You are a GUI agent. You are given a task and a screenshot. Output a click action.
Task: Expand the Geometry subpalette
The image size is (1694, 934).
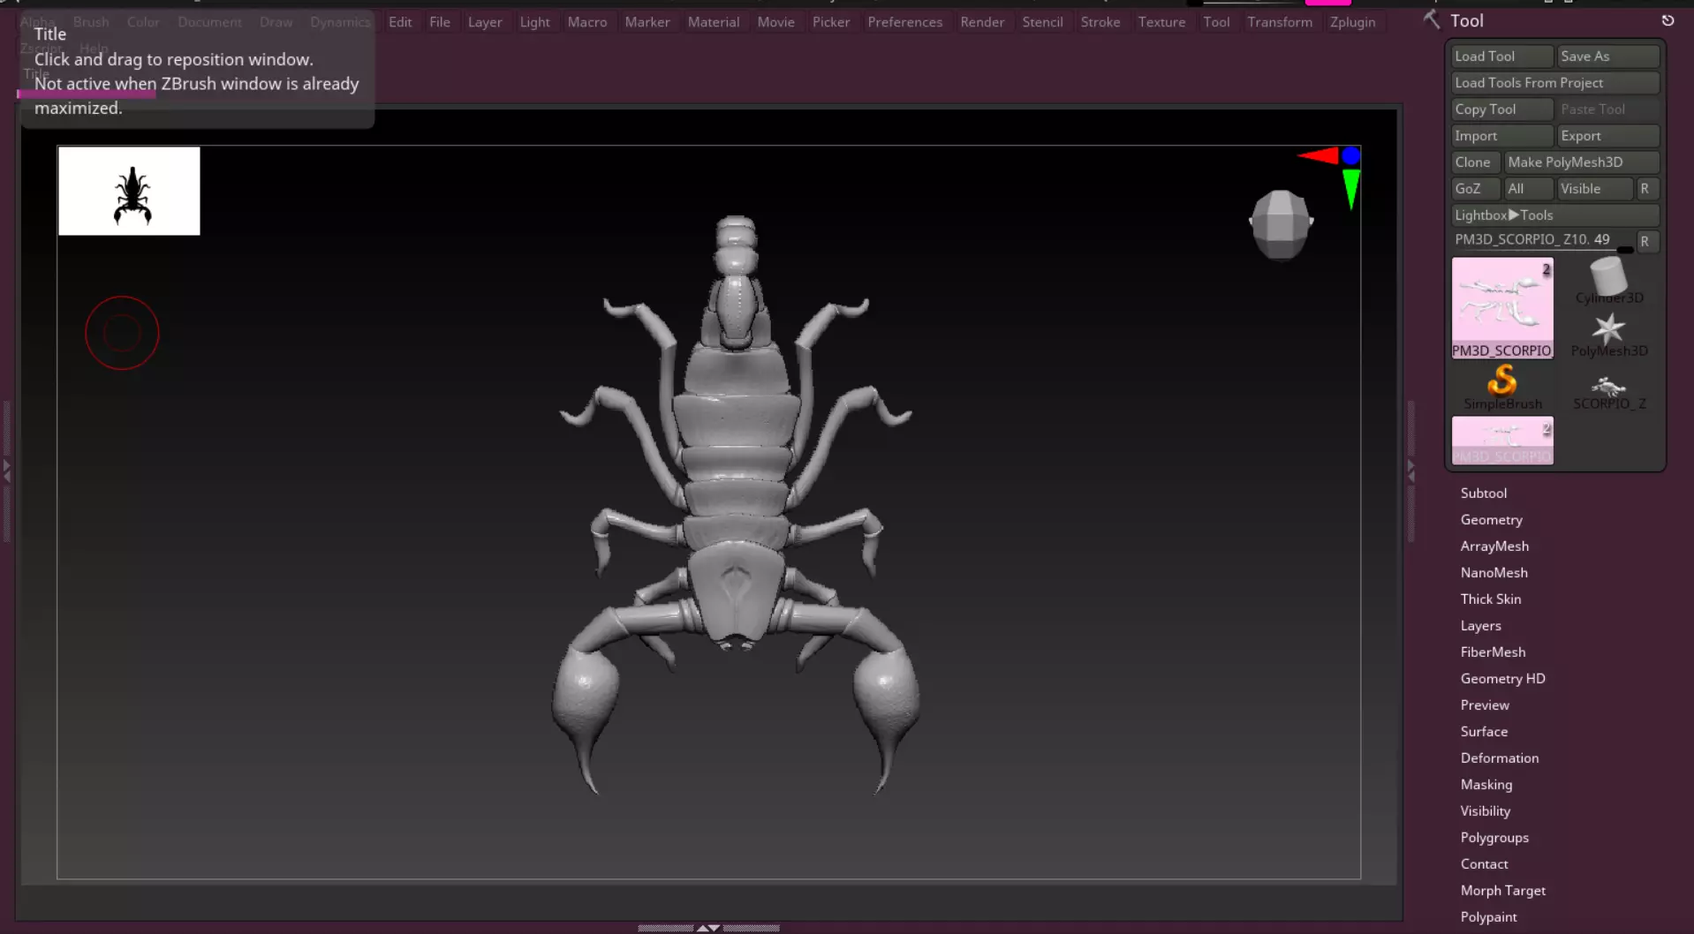tap(1491, 519)
